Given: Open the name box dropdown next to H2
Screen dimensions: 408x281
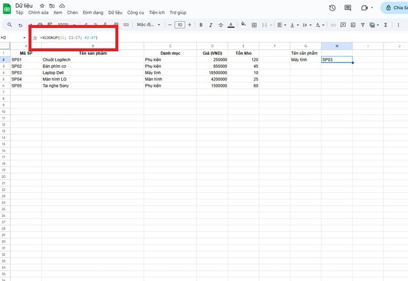Looking at the screenshot, I should [x=24, y=38].
